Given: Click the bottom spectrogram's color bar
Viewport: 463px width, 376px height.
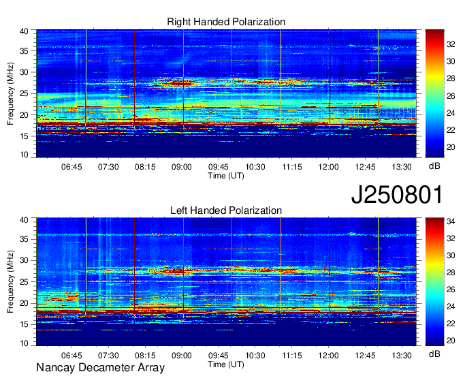Looking at the screenshot, I should pos(434,282).
